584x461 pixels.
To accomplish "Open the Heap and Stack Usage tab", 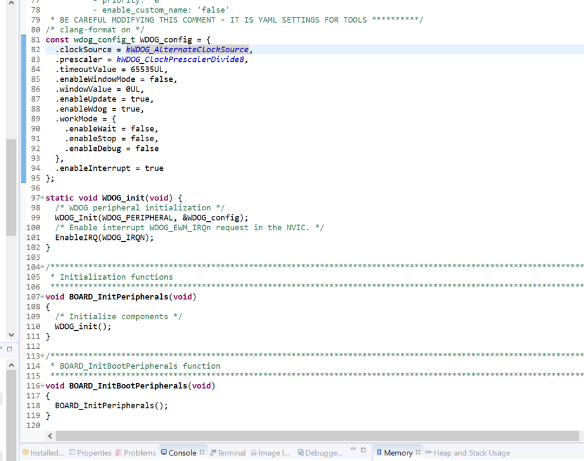I will [x=468, y=453].
